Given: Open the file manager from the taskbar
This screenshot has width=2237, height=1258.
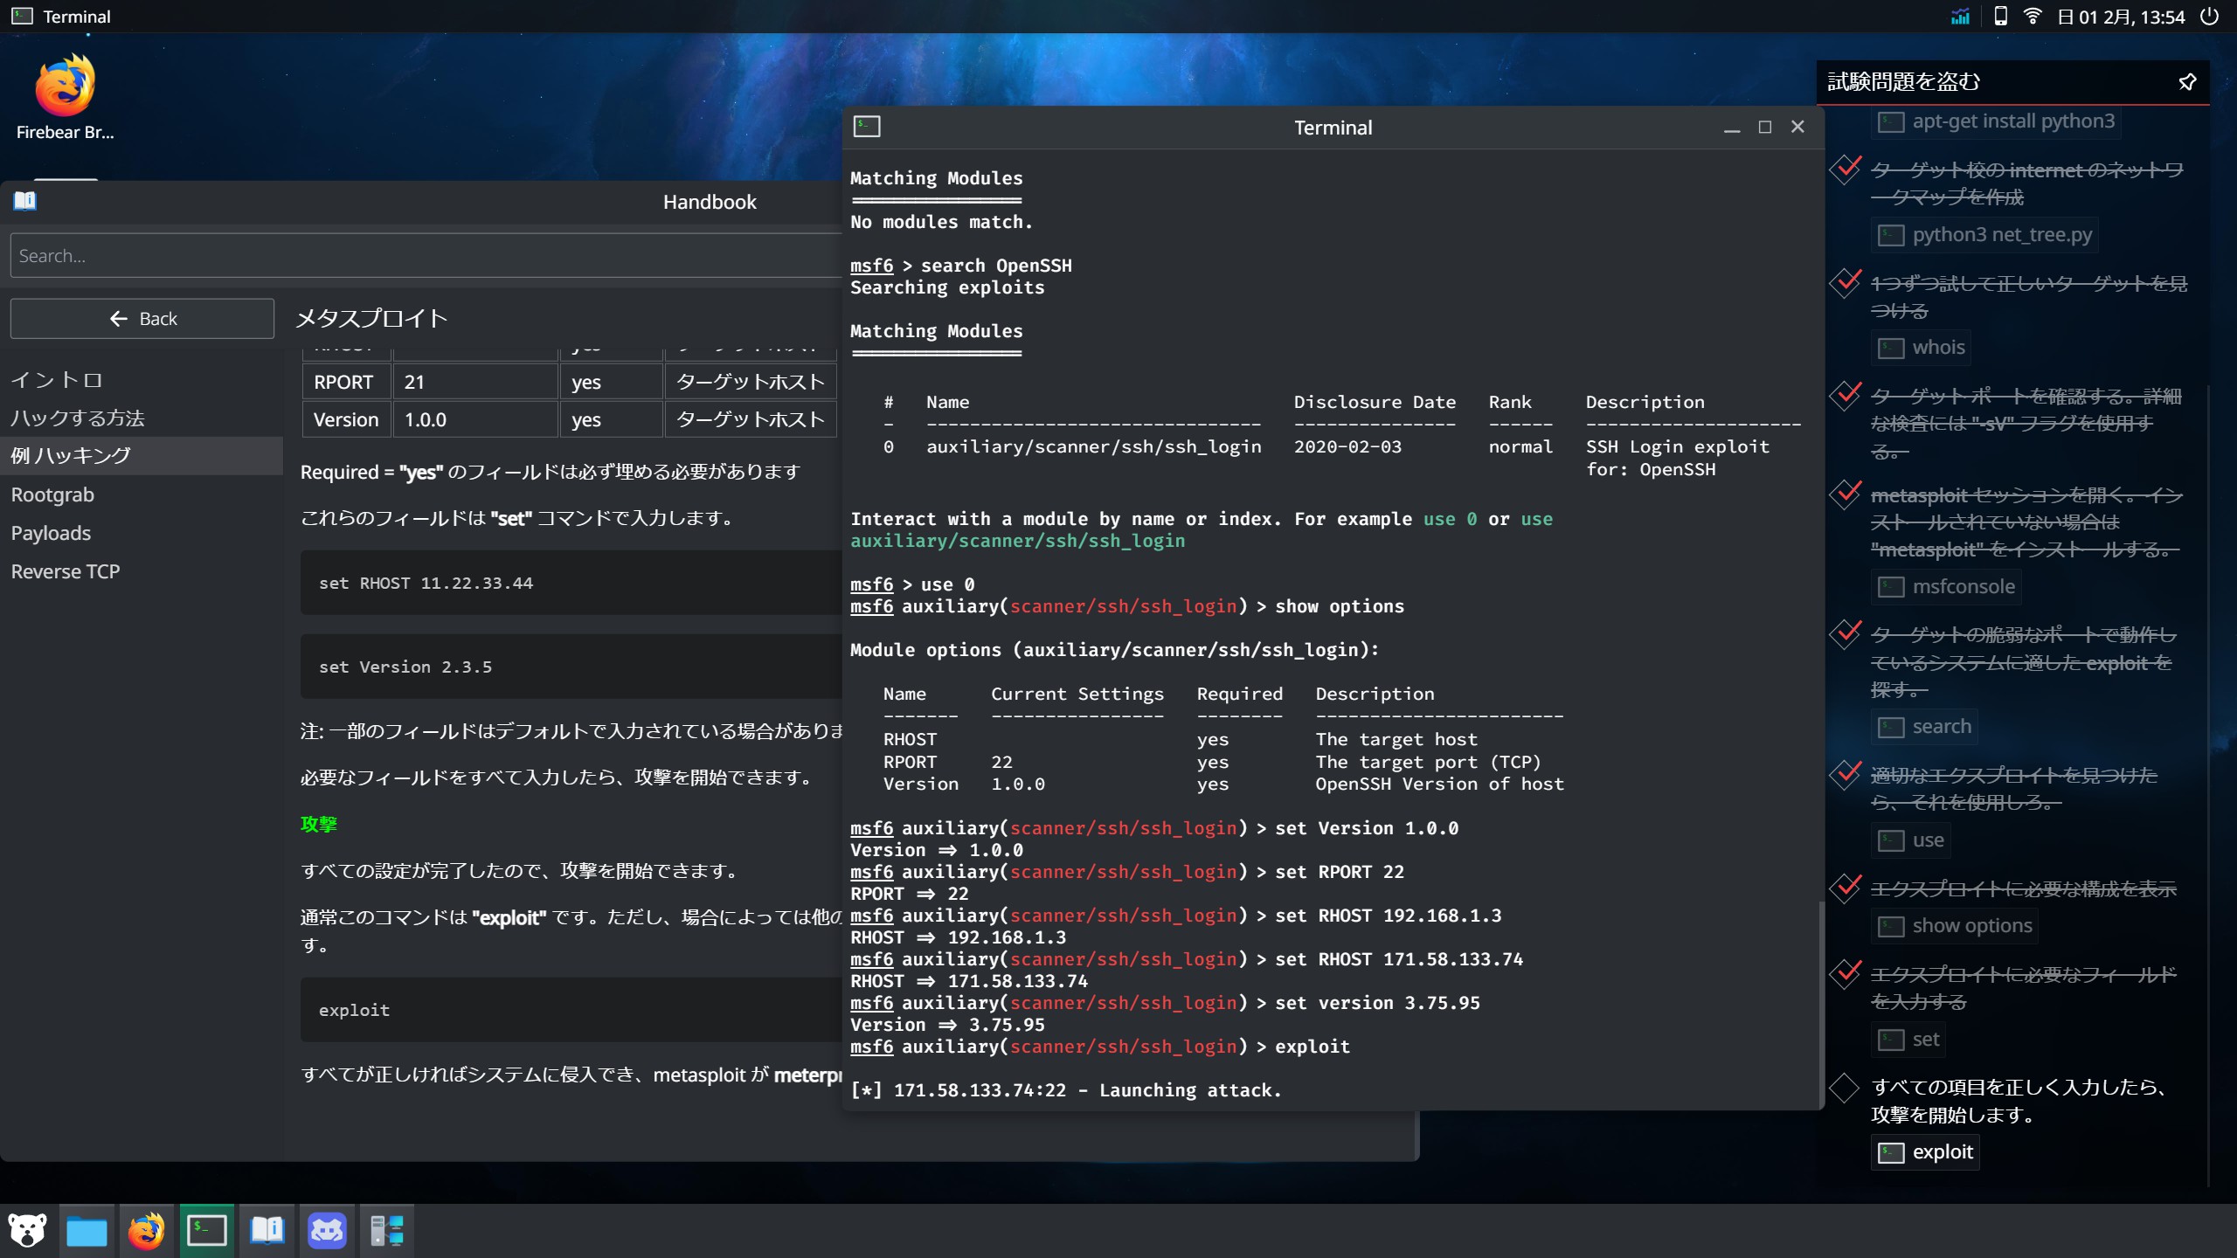Looking at the screenshot, I should pyautogui.click(x=87, y=1231).
